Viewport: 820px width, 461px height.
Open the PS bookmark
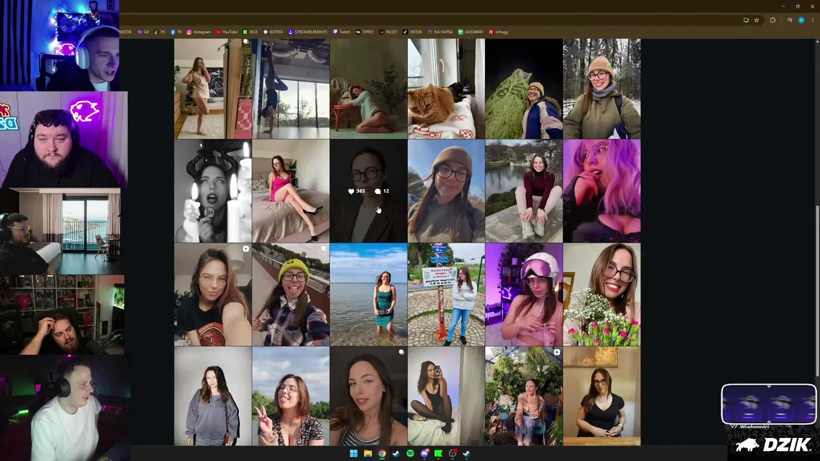(160, 31)
